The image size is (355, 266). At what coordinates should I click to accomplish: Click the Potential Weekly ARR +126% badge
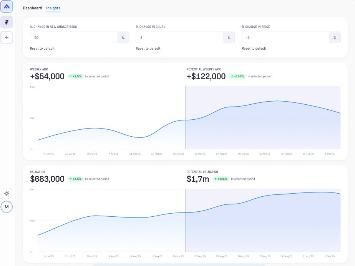[237, 77]
